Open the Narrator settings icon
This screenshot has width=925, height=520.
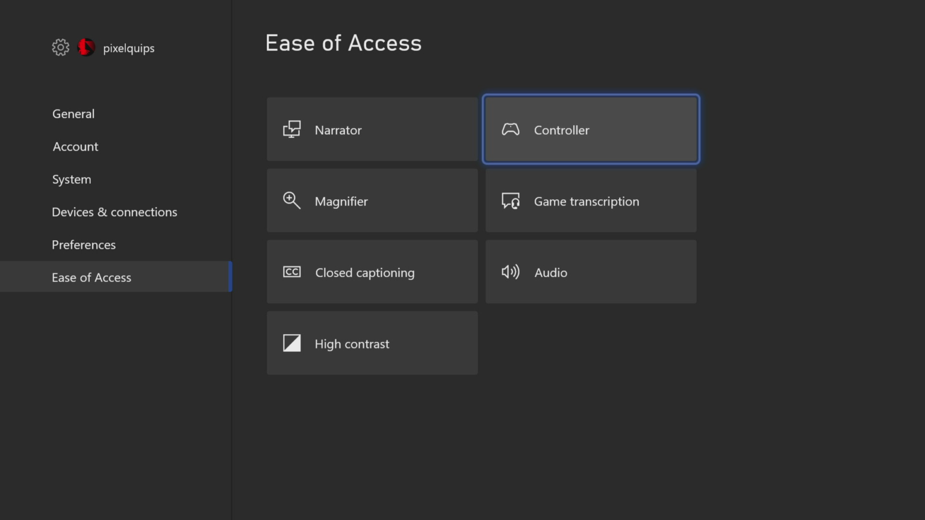291,129
